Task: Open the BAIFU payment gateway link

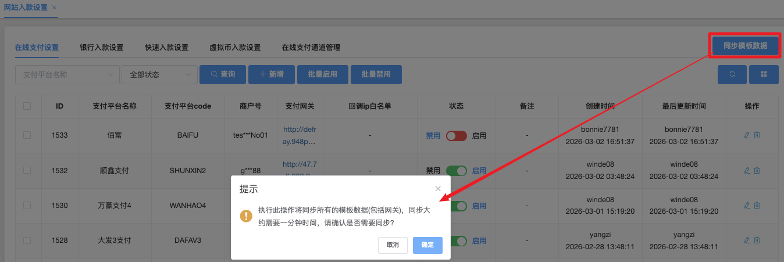Action: coord(299,135)
